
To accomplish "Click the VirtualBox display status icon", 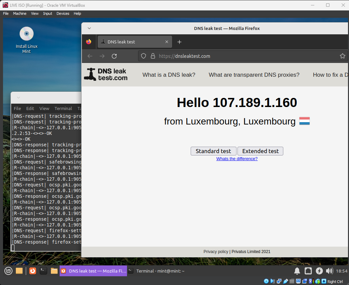I will (x=298, y=281).
